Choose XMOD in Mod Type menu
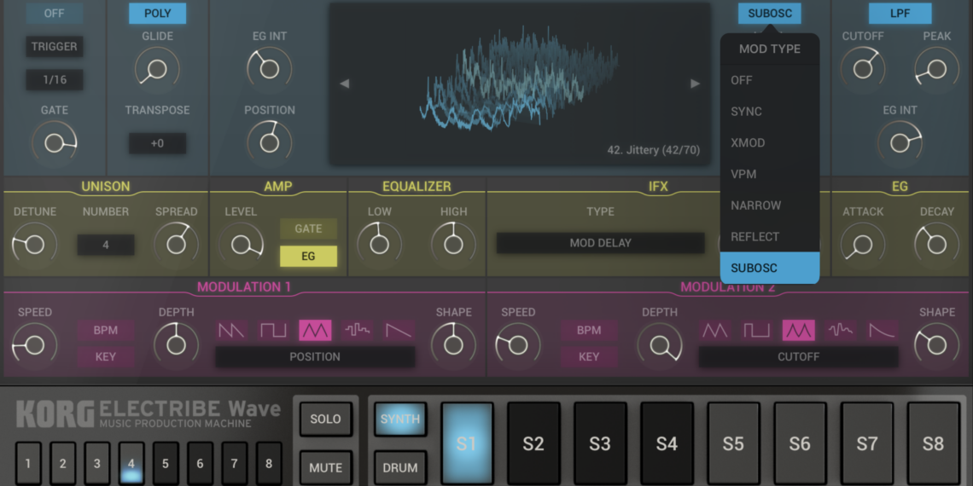 click(x=770, y=142)
